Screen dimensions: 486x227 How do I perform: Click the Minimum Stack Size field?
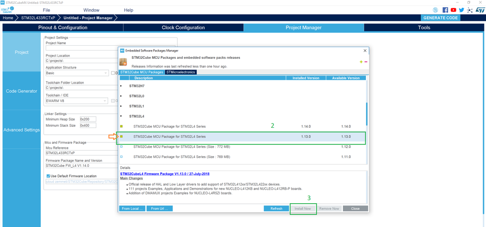tap(88, 125)
